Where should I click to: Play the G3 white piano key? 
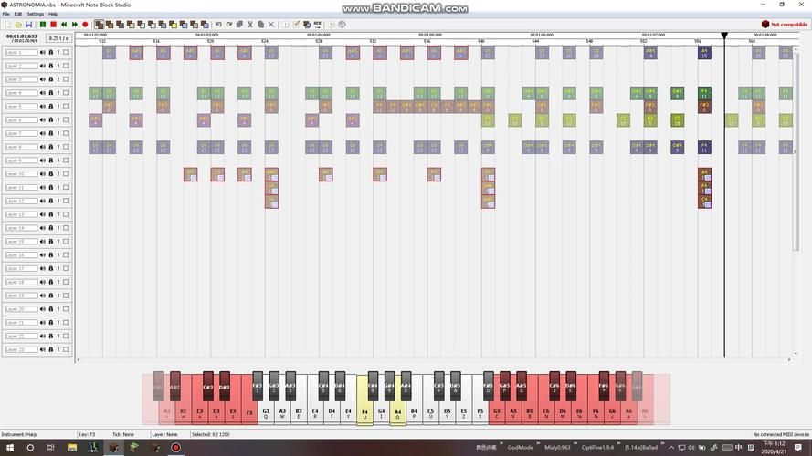click(266, 414)
